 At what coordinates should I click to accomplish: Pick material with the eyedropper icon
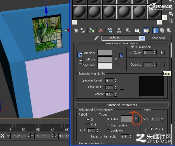pos(97,38)
